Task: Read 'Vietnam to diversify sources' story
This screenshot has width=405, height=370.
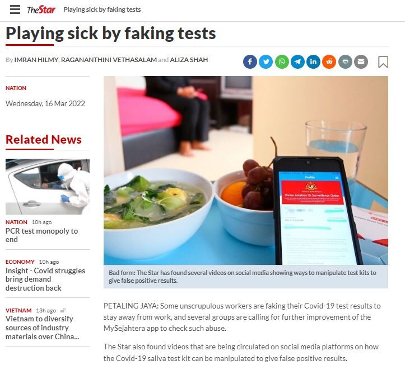Action: (x=43, y=328)
